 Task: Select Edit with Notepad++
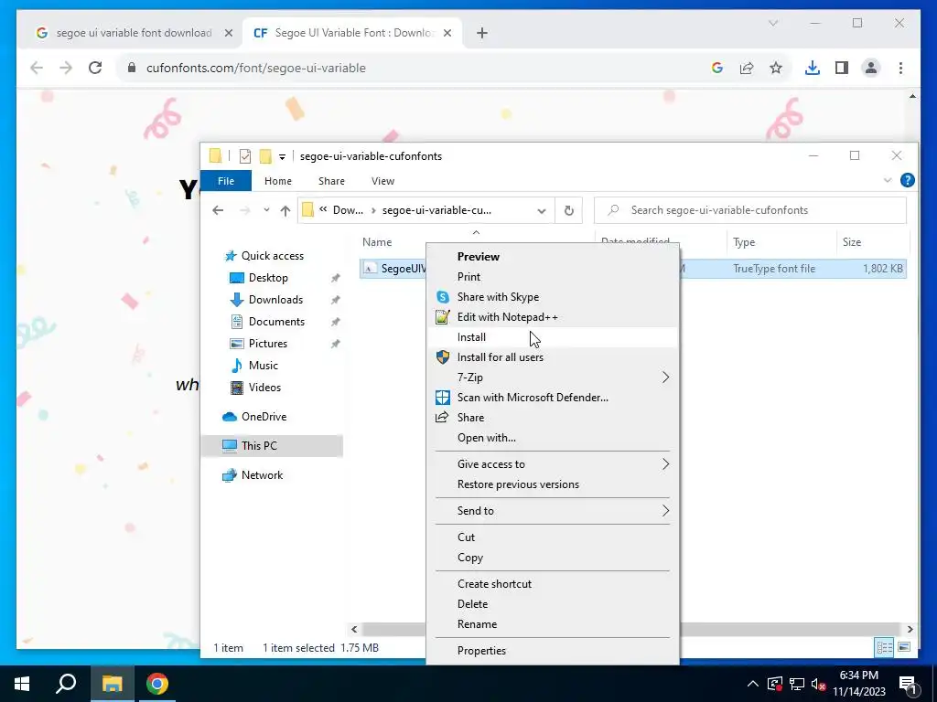[552, 317]
